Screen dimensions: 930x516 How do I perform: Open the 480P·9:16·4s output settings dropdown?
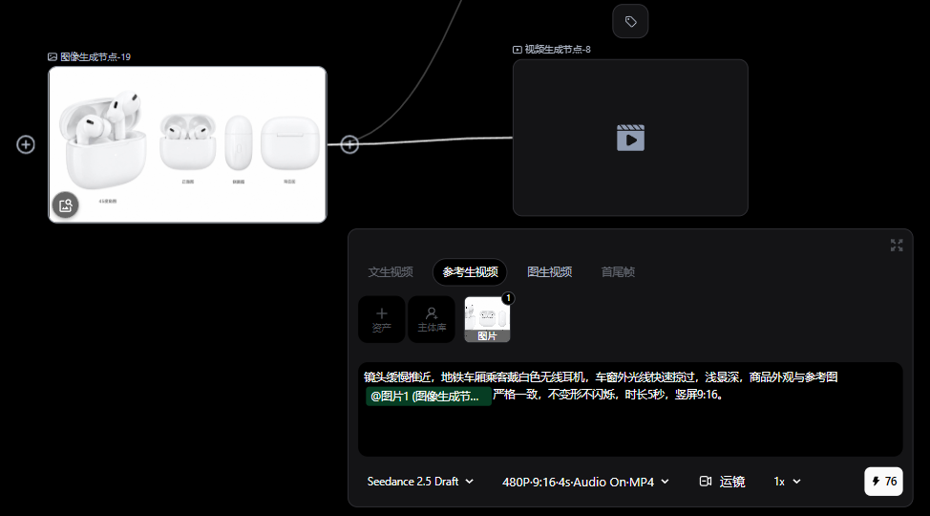(585, 482)
